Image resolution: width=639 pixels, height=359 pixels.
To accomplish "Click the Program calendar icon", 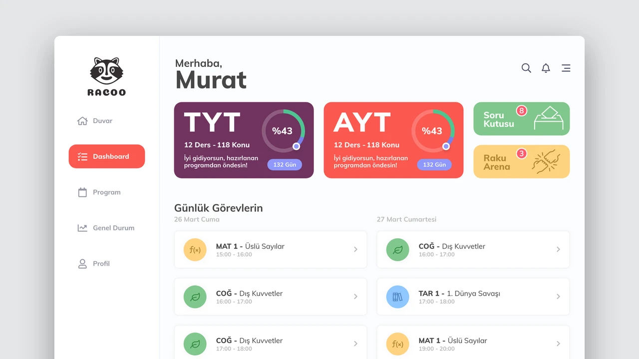I will 82,192.
